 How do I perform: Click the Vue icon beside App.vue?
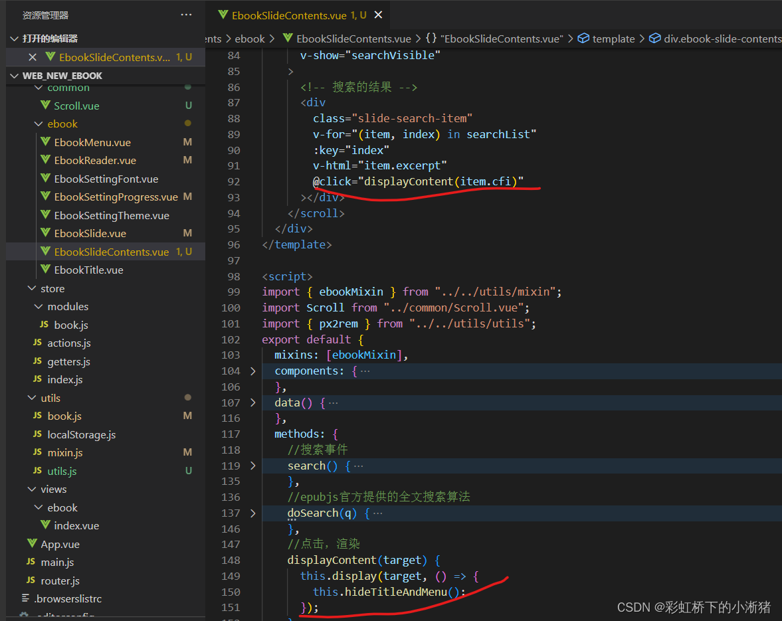pos(33,543)
